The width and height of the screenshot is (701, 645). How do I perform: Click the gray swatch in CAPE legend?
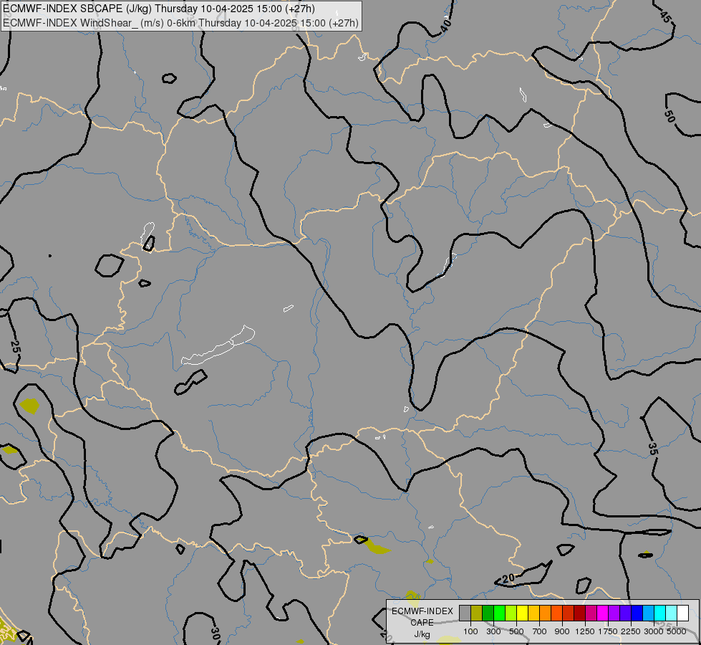[465, 613]
